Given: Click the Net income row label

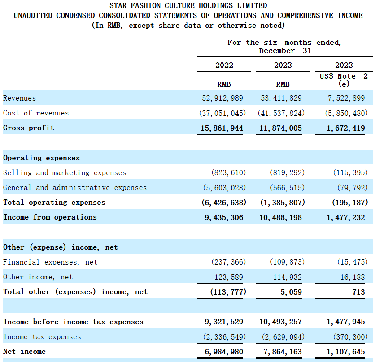Looking at the screenshot, I should [x=24, y=352].
